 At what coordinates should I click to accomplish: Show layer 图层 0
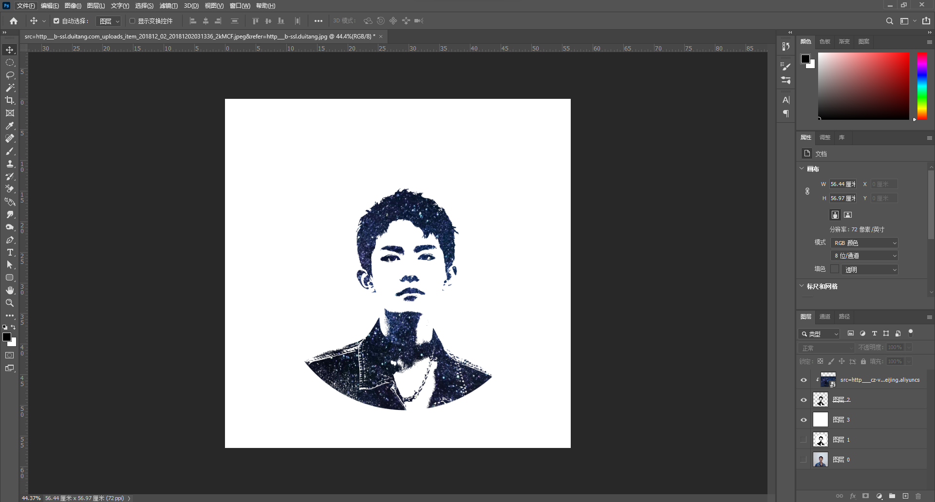click(x=804, y=460)
